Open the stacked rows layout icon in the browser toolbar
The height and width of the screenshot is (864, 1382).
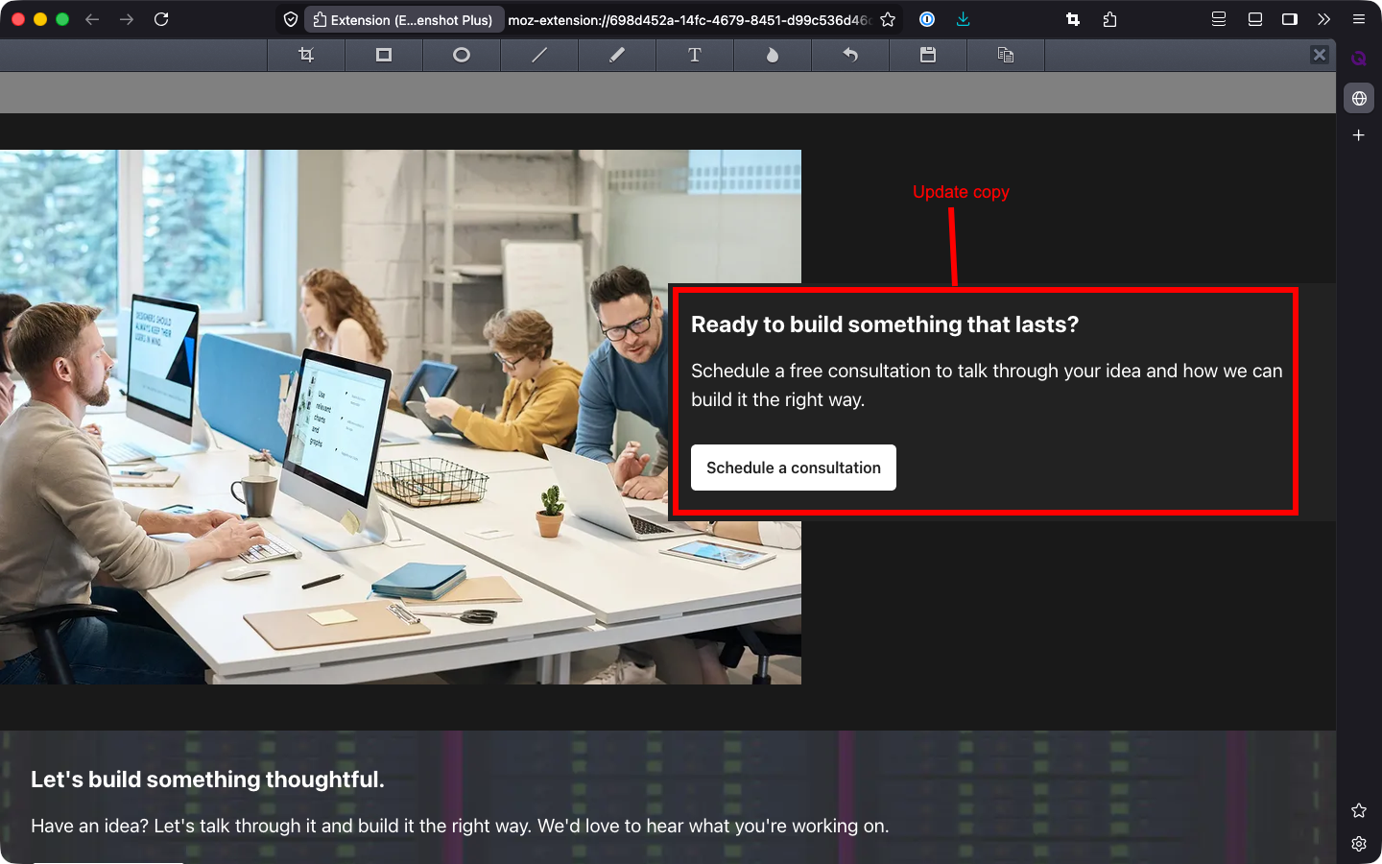tap(1219, 19)
